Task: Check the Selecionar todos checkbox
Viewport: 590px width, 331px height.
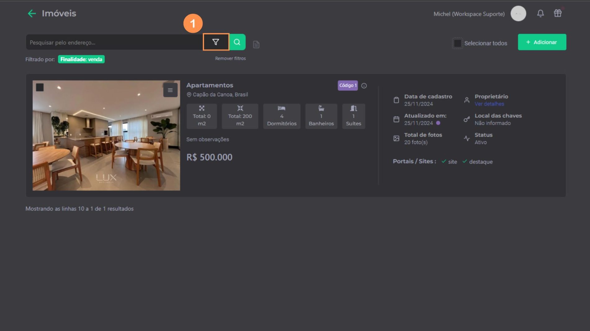Action: 457,43
